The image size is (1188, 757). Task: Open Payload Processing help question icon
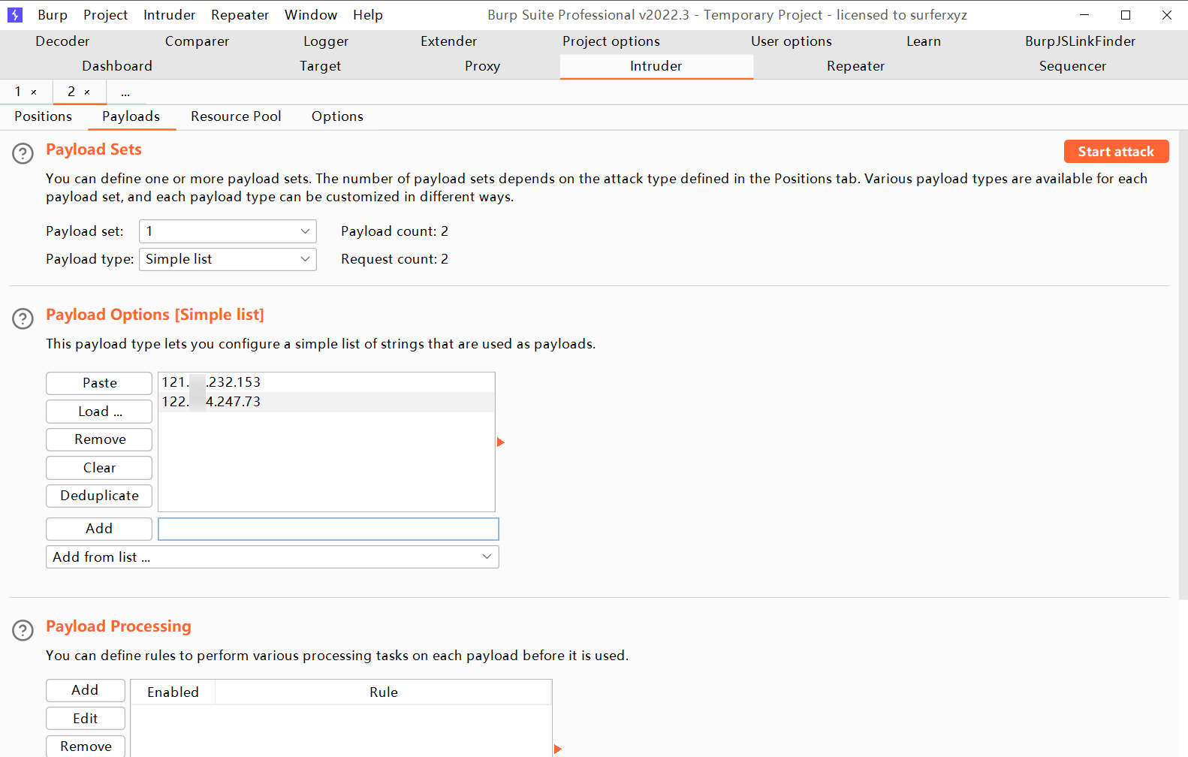coord(23,631)
